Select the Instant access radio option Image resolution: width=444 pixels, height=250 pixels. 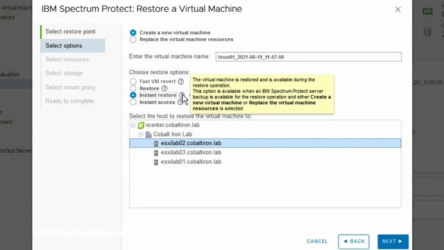133,102
